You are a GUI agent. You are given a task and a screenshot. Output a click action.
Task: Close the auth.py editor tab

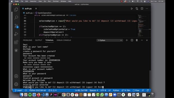point(36,8)
